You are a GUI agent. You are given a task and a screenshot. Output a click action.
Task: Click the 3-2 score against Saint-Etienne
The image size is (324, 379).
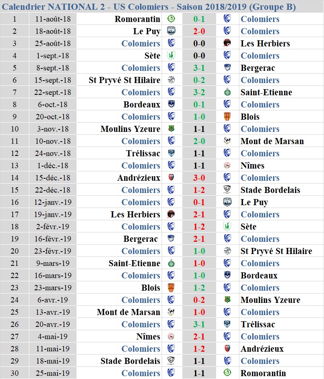(199, 92)
